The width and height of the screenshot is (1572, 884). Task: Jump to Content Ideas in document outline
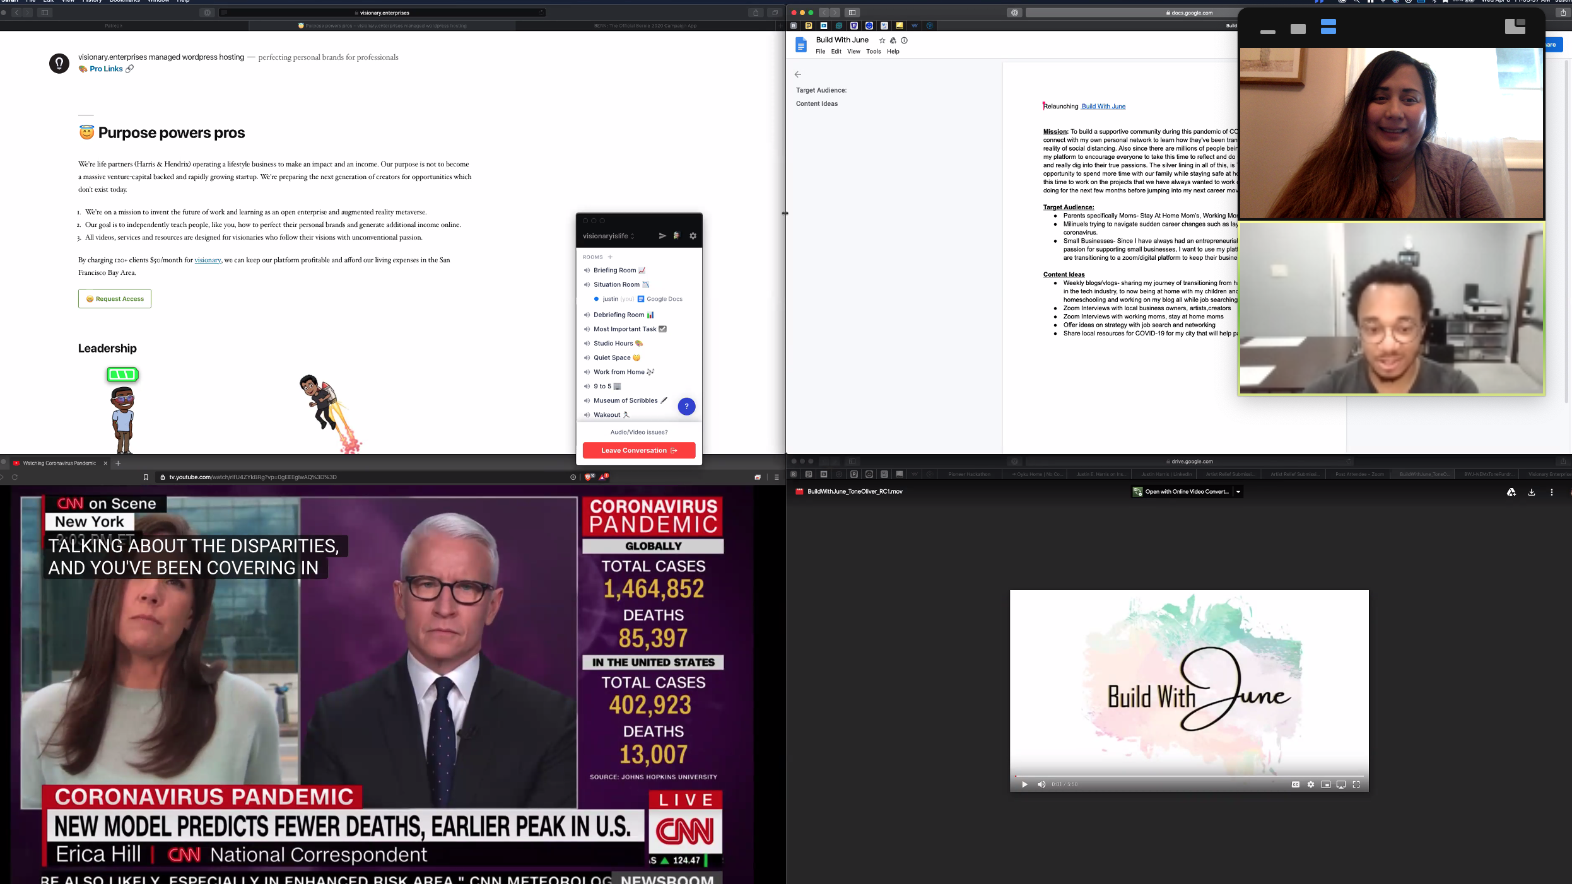point(817,104)
